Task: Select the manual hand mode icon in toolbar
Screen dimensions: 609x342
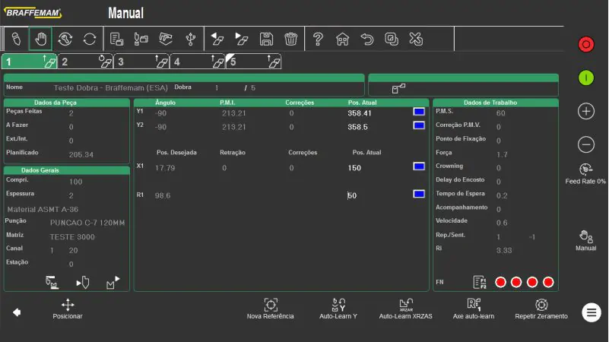Action: tap(41, 39)
